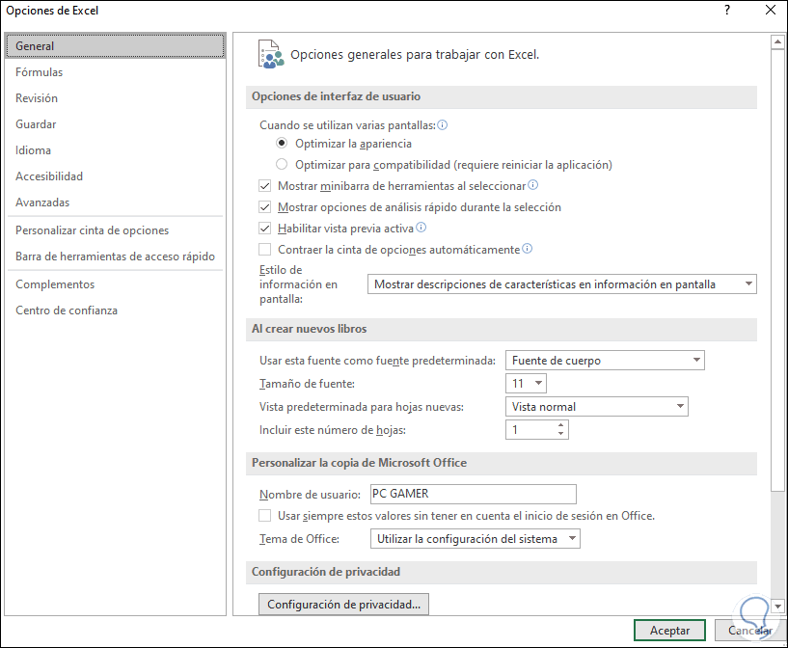Click the info icon next to 'Habilitar vista previa activa'
Viewport: 788px width, 648px height.
point(421,228)
